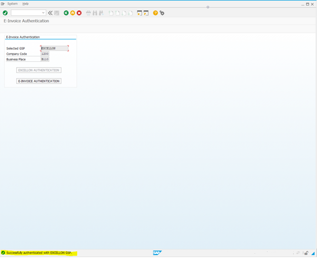Collapse command field using double-chevron icon
The height and width of the screenshot is (258, 317).
point(50,13)
